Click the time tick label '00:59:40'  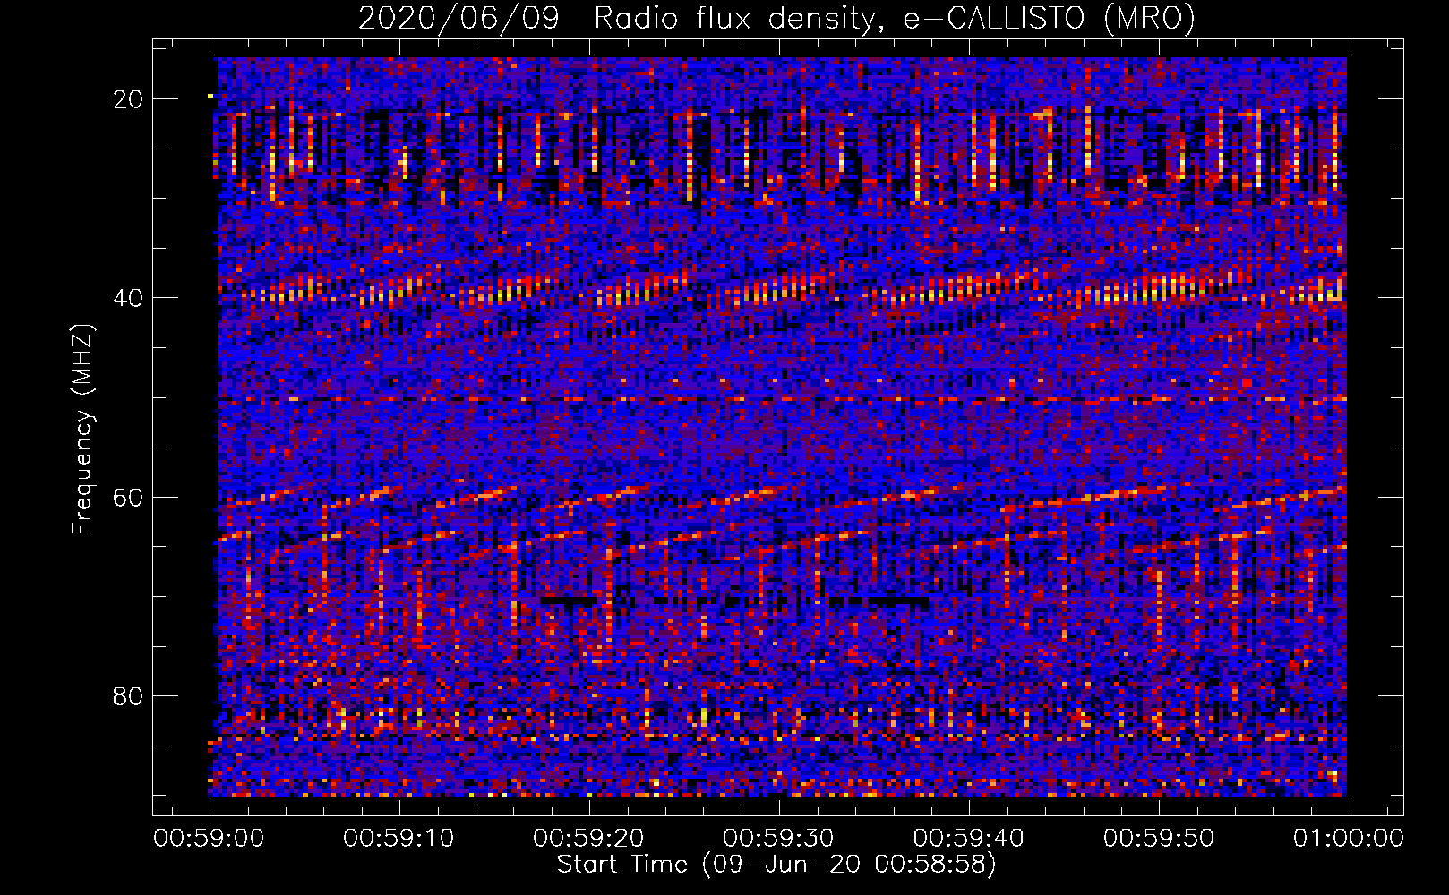[x=968, y=838]
